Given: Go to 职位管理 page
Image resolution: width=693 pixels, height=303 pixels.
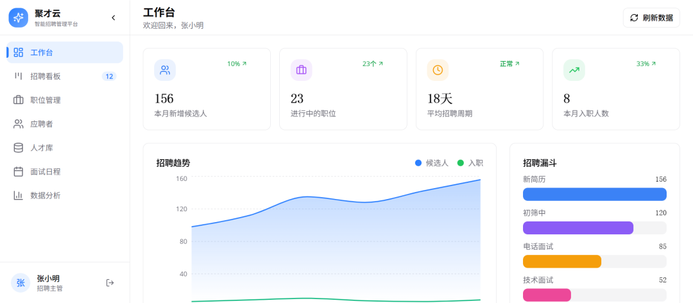Looking at the screenshot, I should click(x=65, y=100).
